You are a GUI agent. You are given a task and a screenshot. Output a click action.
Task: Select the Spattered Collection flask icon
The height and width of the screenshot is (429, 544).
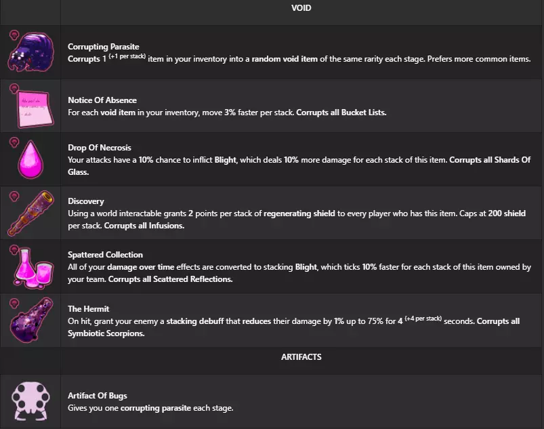(x=31, y=266)
